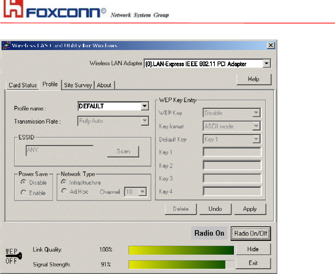335x274 pixels.
Task: Apply the profile settings
Action: pyautogui.click(x=250, y=209)
